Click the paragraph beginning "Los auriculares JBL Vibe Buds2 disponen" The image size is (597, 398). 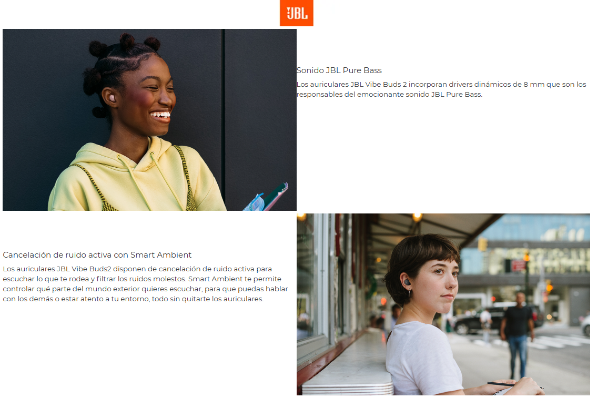pyautogui.click(x=146, y=284)
